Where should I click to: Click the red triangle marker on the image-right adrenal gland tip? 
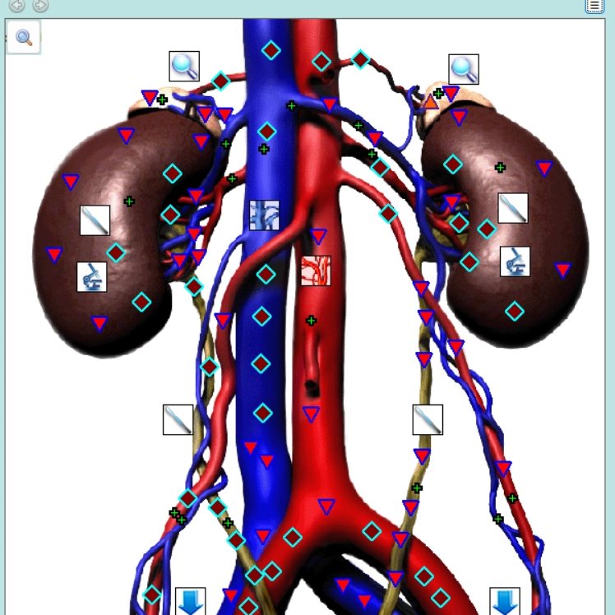pos(451,94)
